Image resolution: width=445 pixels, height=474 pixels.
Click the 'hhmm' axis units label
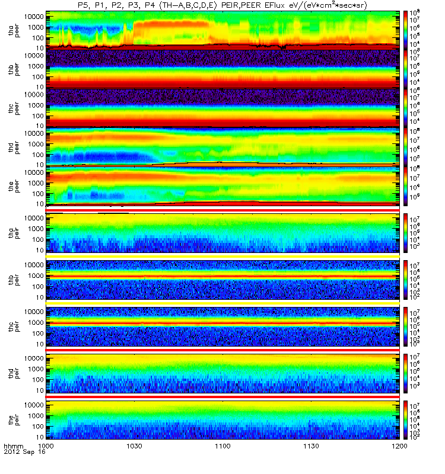pos(14,446)
